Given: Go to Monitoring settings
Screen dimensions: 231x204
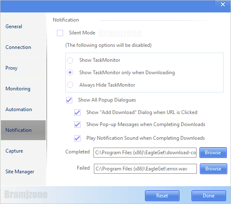Looking at the screenshot, I should [23, 89].
